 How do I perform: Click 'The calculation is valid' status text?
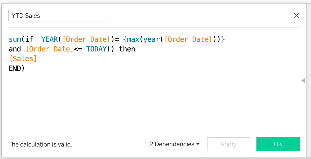pyautogui.click(x=40, y=144)
